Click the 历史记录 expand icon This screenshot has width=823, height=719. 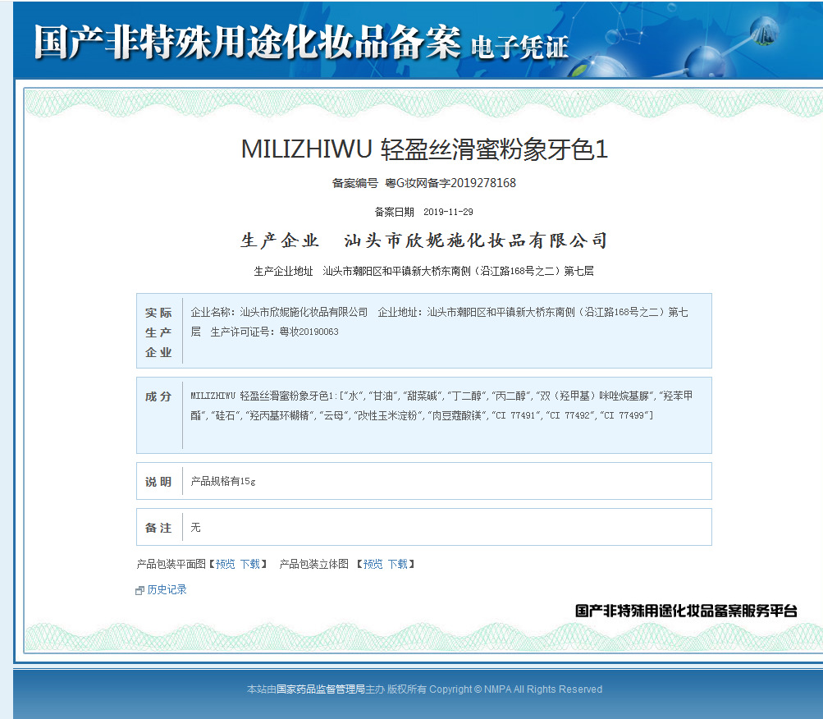pyautogui.click(x=140, y=590)
